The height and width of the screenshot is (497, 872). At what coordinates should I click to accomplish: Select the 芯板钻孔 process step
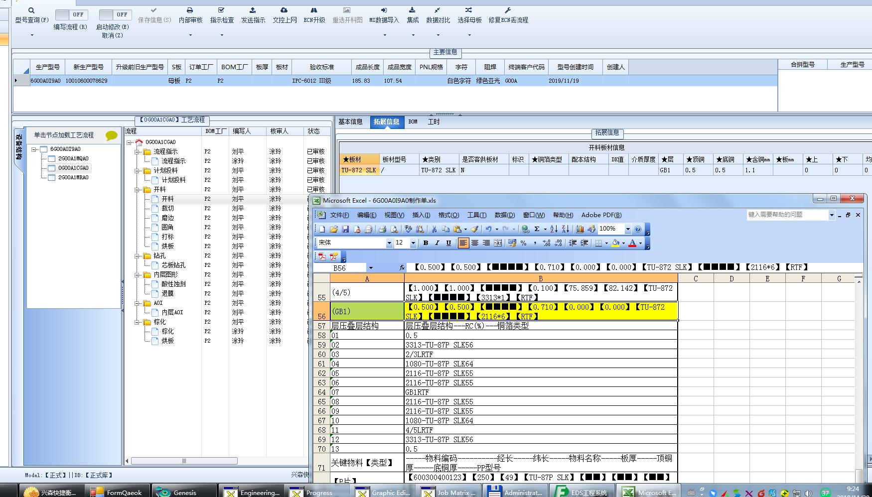click(x=173, y=265)
